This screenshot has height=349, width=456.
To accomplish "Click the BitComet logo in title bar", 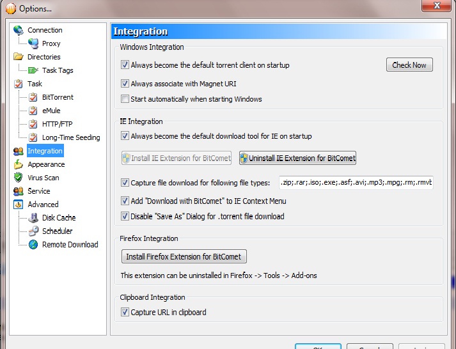I will pyautogui.click(x=11, y=8).
